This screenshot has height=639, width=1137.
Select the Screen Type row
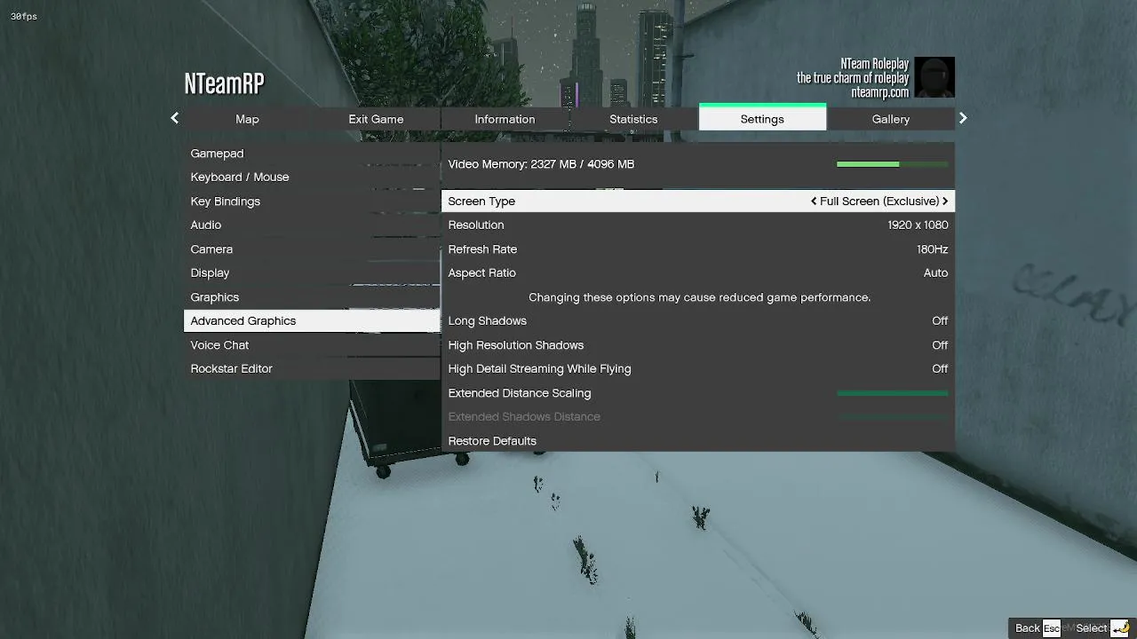pyautogui.click(x=698, y=201)
